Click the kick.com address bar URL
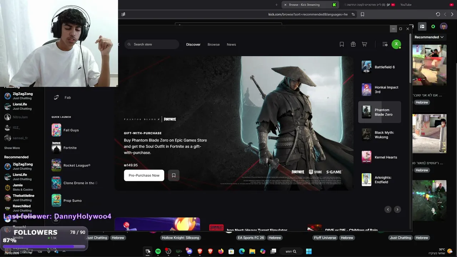The width and height of the screenshot is (457, 257). click(308, 14)
